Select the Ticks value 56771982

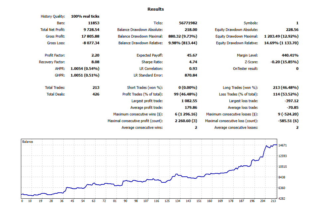(x=188, y=23)
